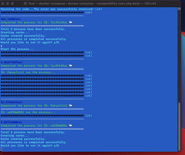Close the Test terminal window
Viewport: 185px width, 155px height.
pyautogui.click(x=3, y=3)
